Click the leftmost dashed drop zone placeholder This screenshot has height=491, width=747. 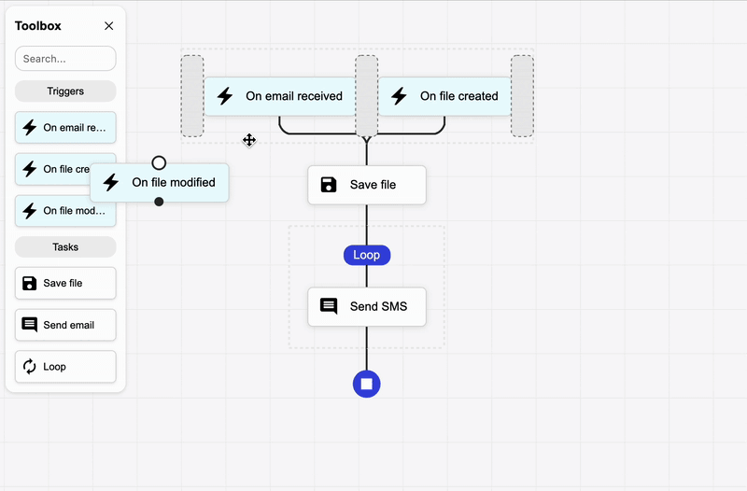click(192, 96)
